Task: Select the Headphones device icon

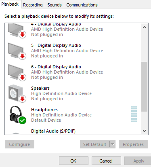Action: pos(17,115)
